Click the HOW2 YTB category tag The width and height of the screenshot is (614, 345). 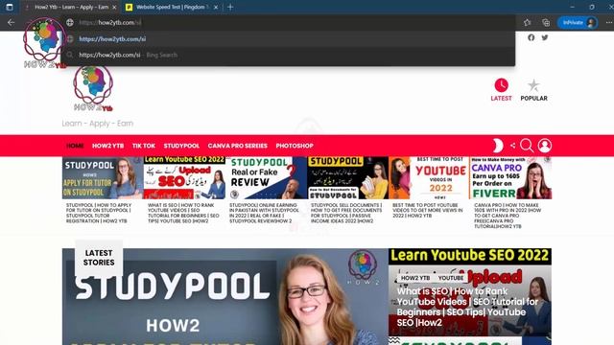tap(415, 278)
